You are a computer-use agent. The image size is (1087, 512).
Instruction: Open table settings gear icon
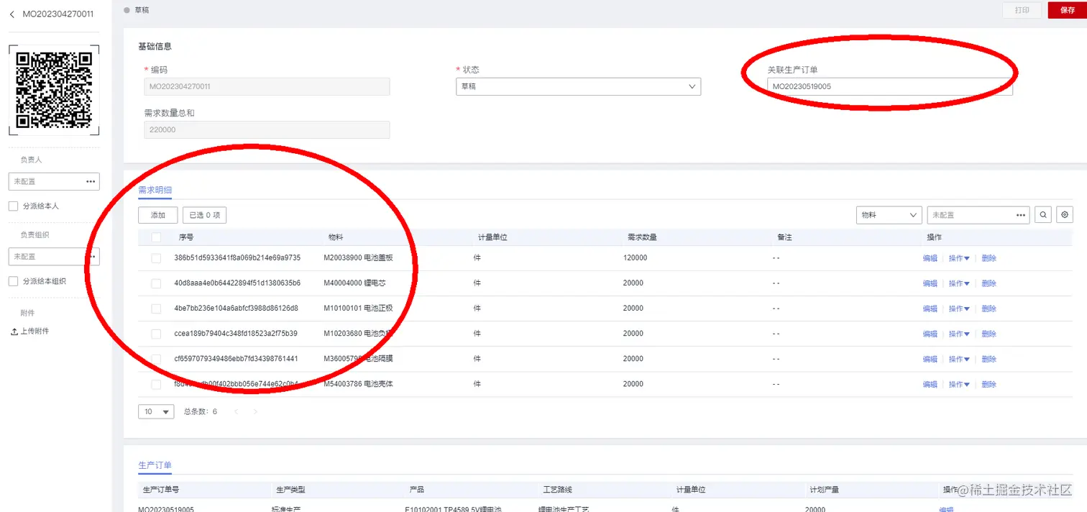[1065, 215]
